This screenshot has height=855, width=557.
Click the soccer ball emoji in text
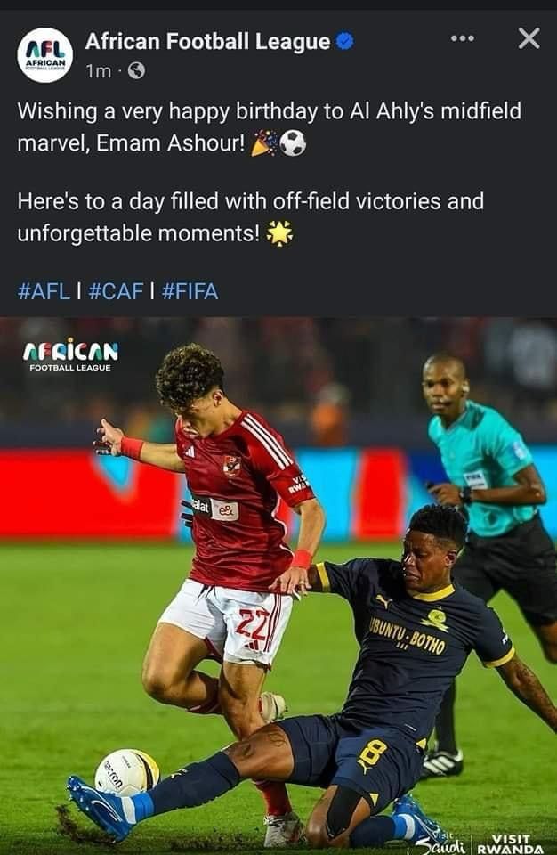(293, 142)
